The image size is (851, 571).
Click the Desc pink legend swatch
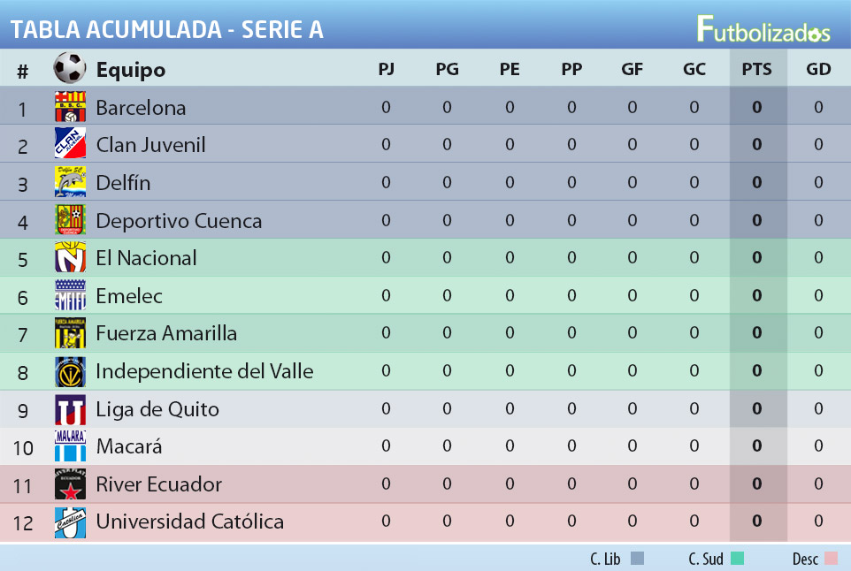pyautogui.click(x=831, y=558)
